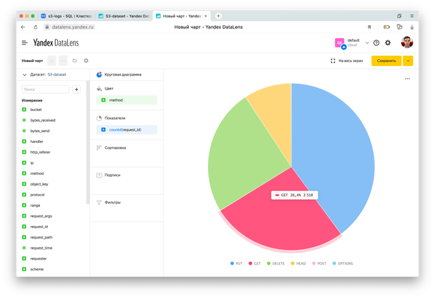Open DataLens settings gear in header
The image size is (435, 298).
pyautogui.click(x=388, y=42)
